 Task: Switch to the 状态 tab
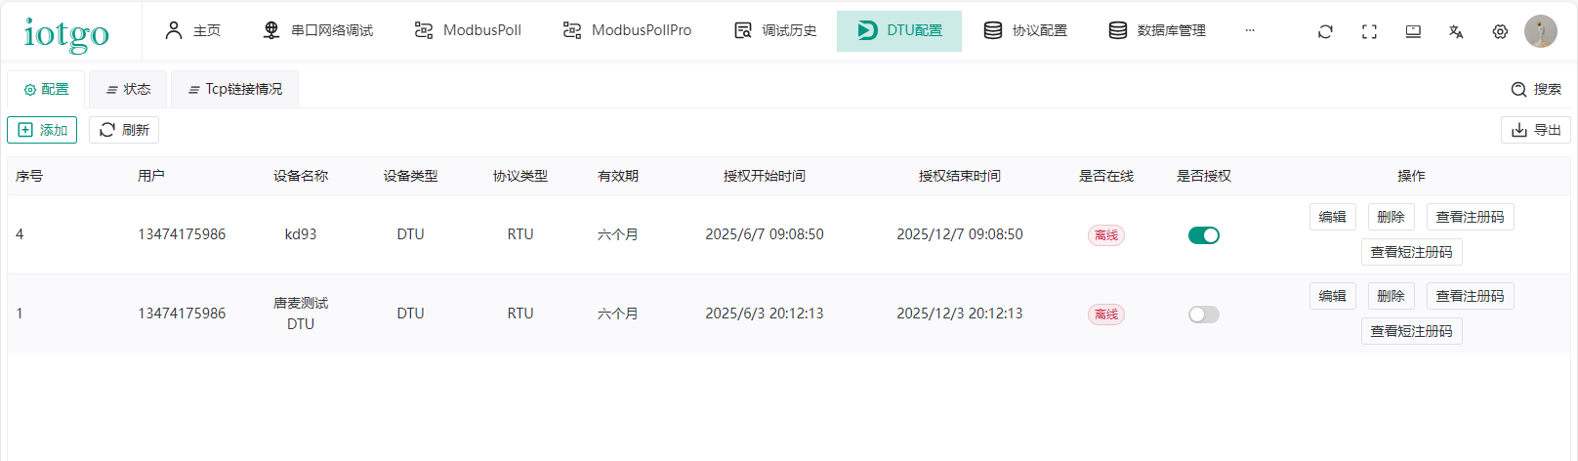click(x=128, y=89)
